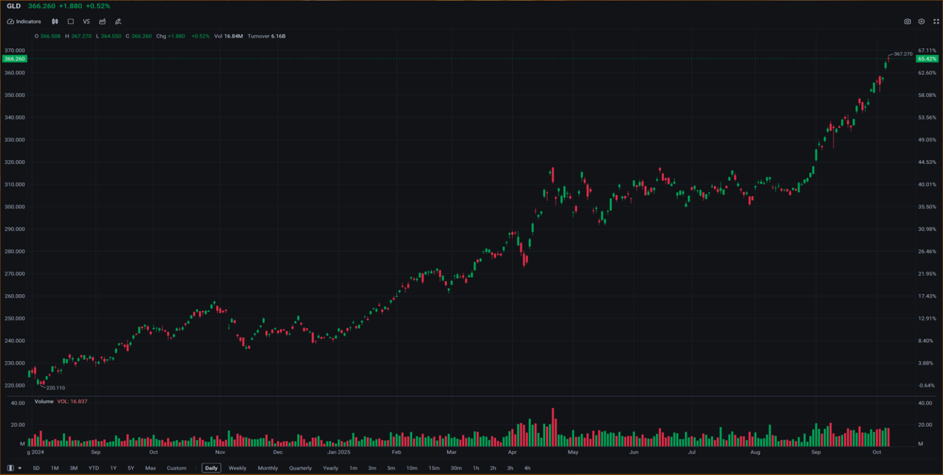Switch to the Weekly interval
This screenshot has height=475, width=943.
pyautogui.click(x=238, y=468)
